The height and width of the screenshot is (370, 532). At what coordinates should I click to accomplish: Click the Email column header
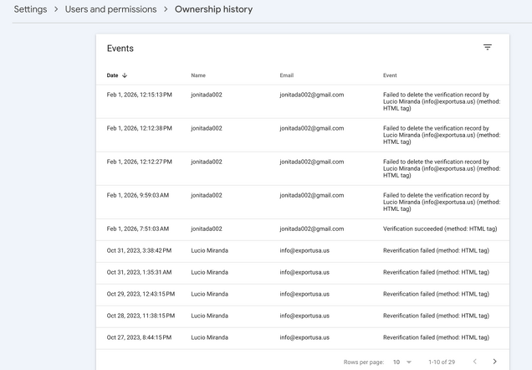(287, 75)
